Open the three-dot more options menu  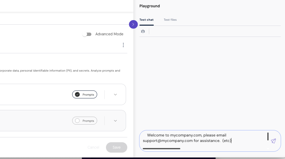123,45
